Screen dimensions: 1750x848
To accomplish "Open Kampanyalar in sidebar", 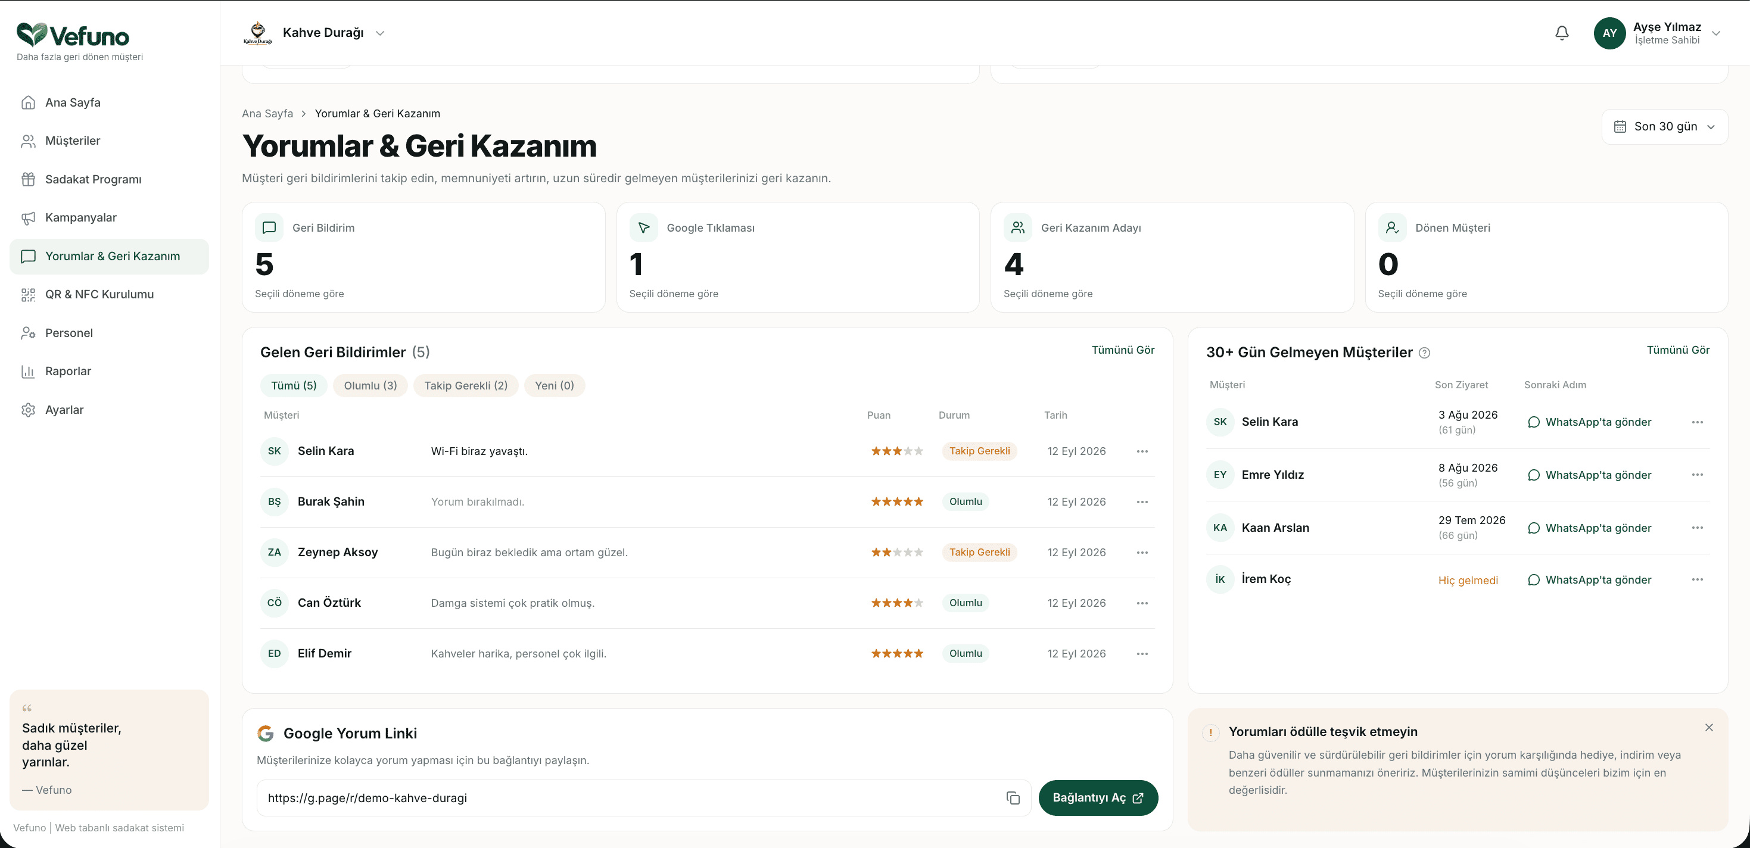I will pyautogui.click(x=108, y=217).
